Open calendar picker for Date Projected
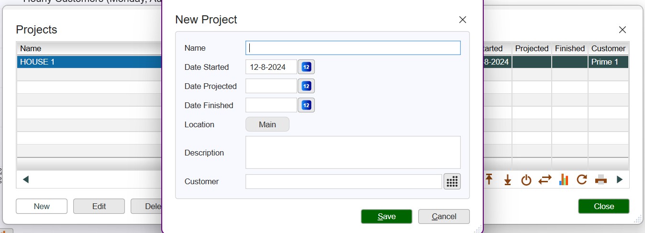 click(306, 86)
